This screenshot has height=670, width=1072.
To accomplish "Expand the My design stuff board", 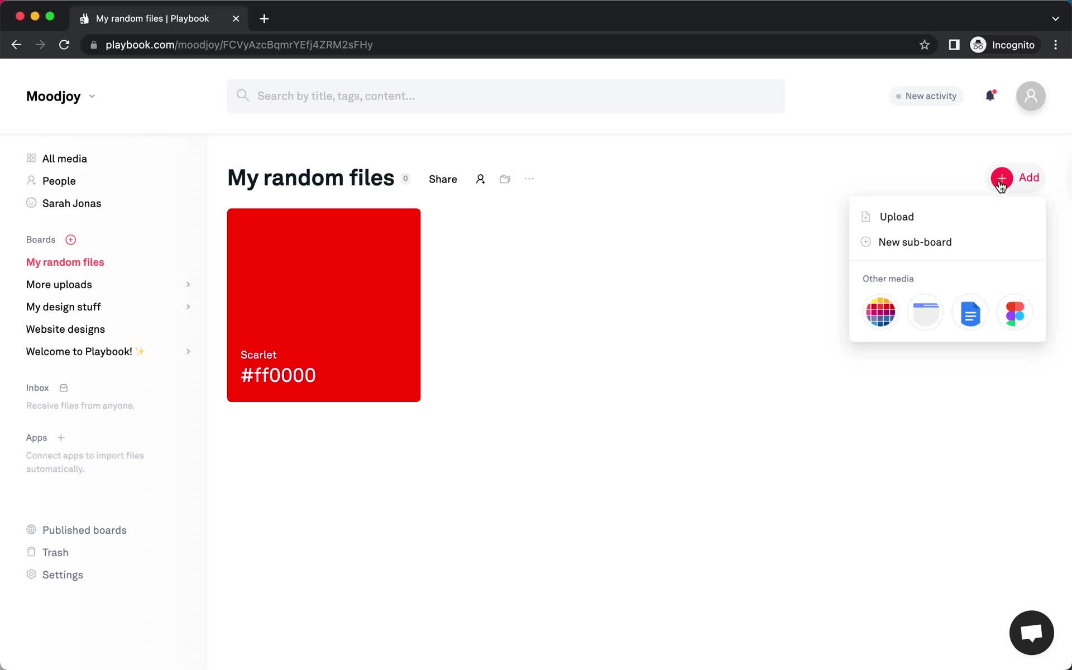I will pyautogui.click(x=187, y=307).
